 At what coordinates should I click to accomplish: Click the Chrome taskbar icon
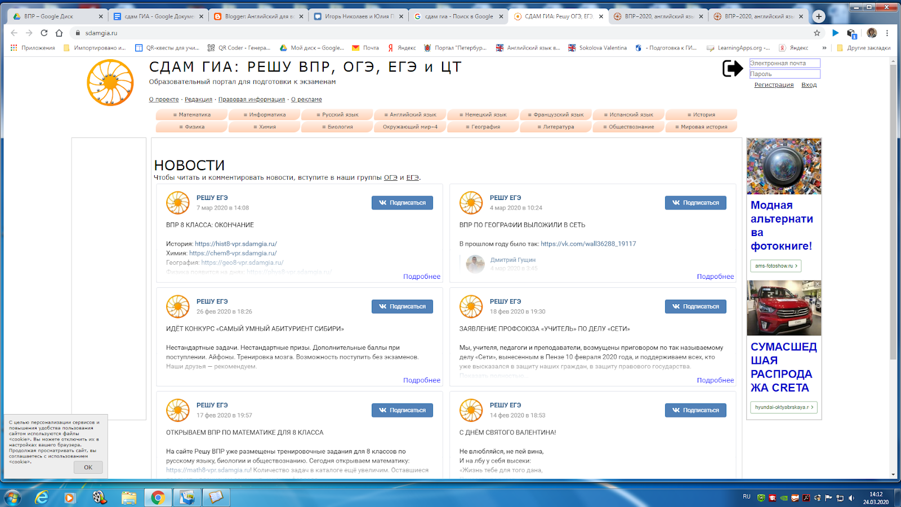(x=158, y=497)
